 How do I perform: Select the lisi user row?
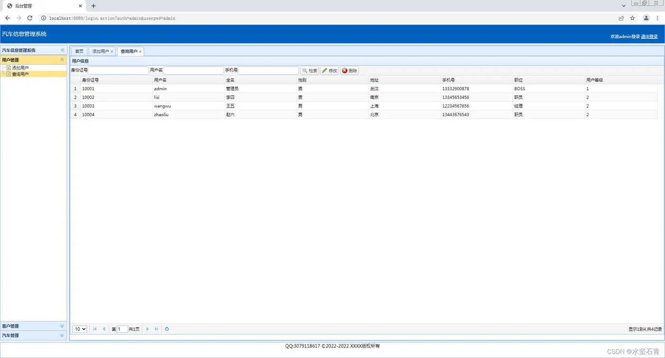click(x=364, y=97)
